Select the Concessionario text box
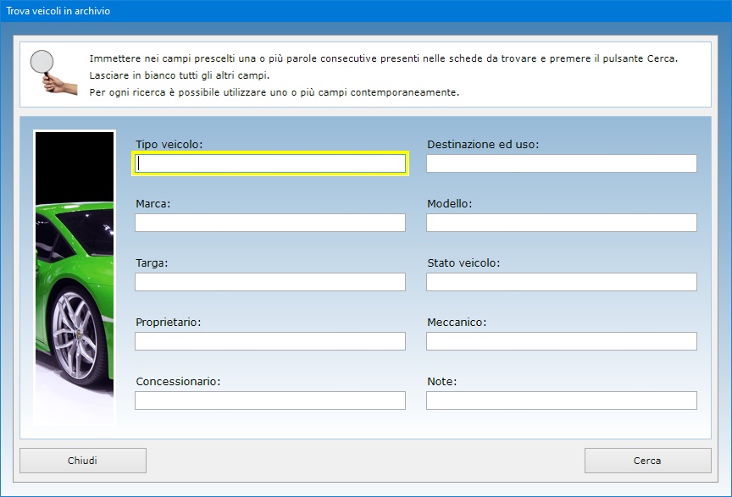This screenshot has height=497, width=732. 270,400
